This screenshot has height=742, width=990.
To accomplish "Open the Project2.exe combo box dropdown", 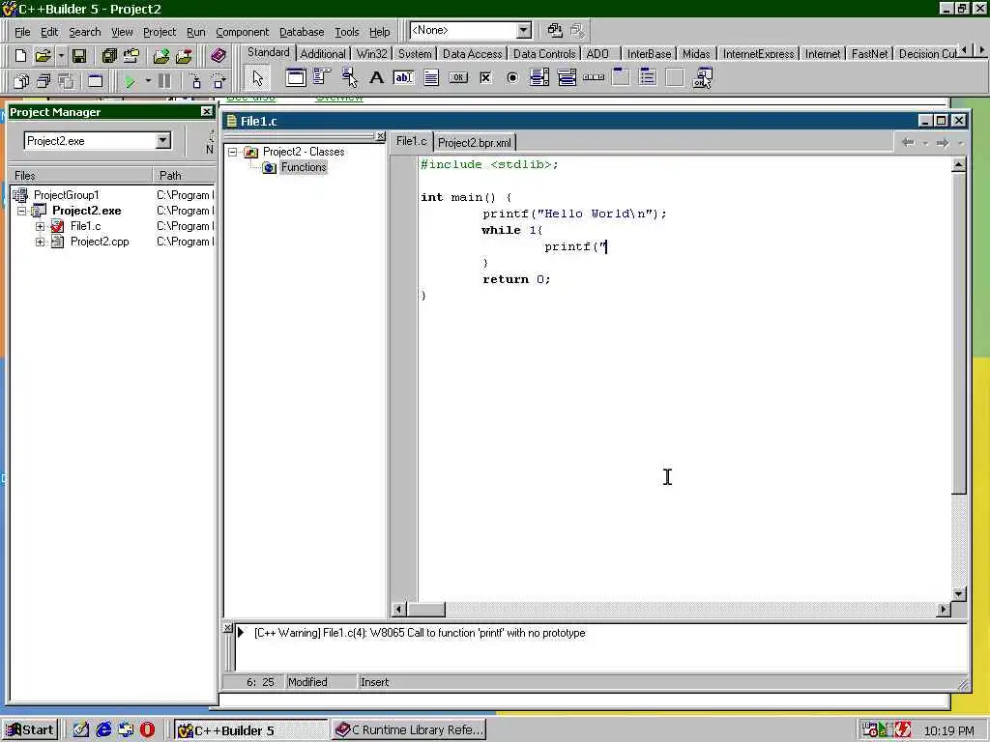I will coord(162,141).
